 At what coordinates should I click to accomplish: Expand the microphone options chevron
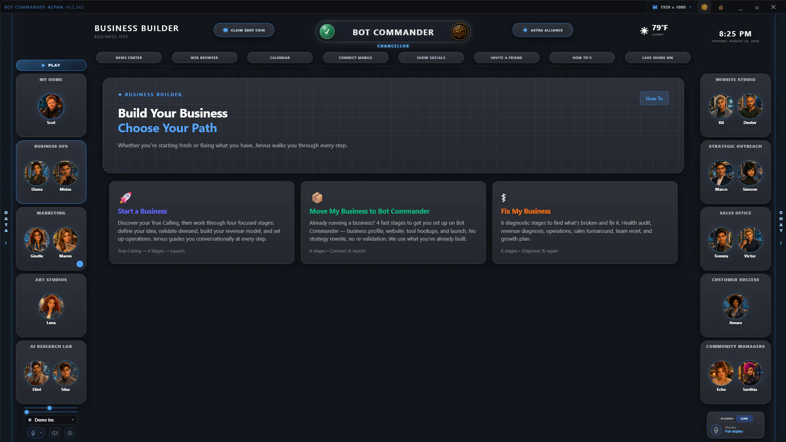[x=41, y=433]
